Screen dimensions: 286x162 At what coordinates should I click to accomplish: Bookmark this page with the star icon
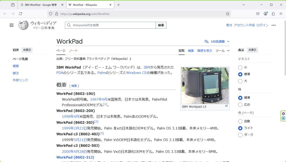click(x=228, y=14)
